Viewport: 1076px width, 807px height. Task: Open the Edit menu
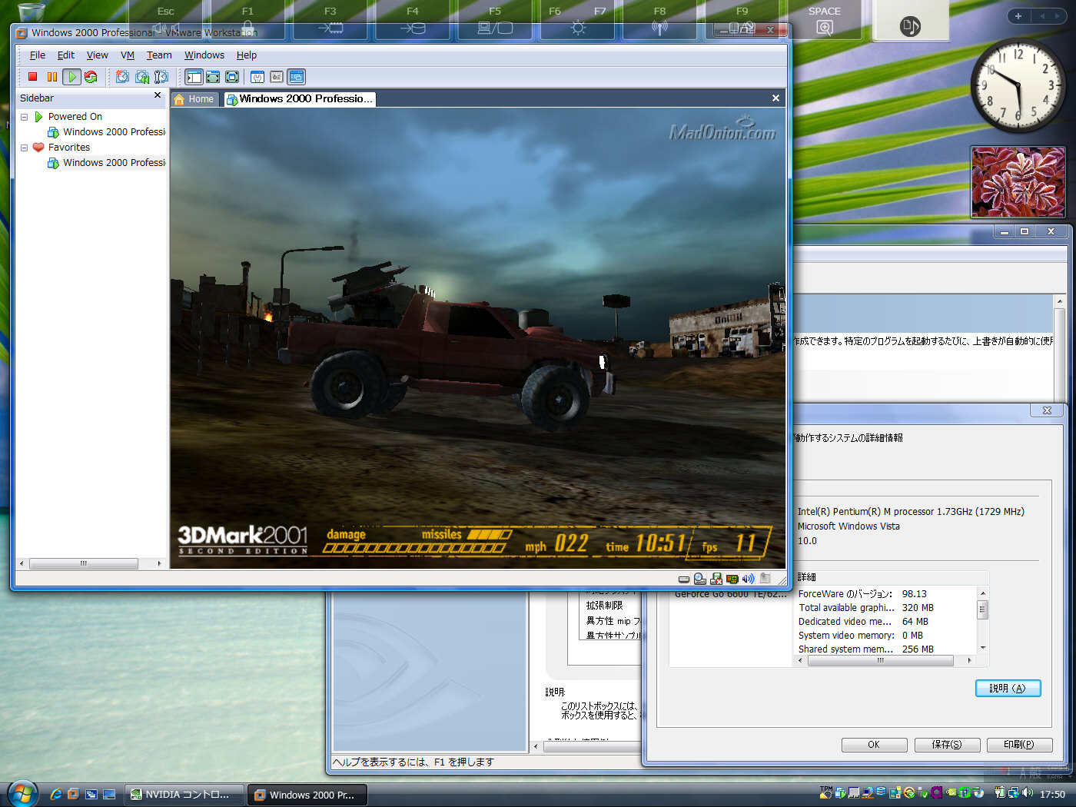66,55
